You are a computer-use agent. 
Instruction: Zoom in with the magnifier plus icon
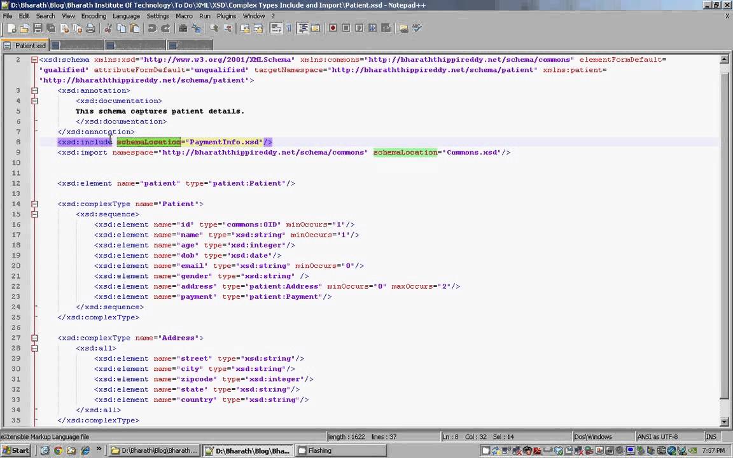click(214, 29)
